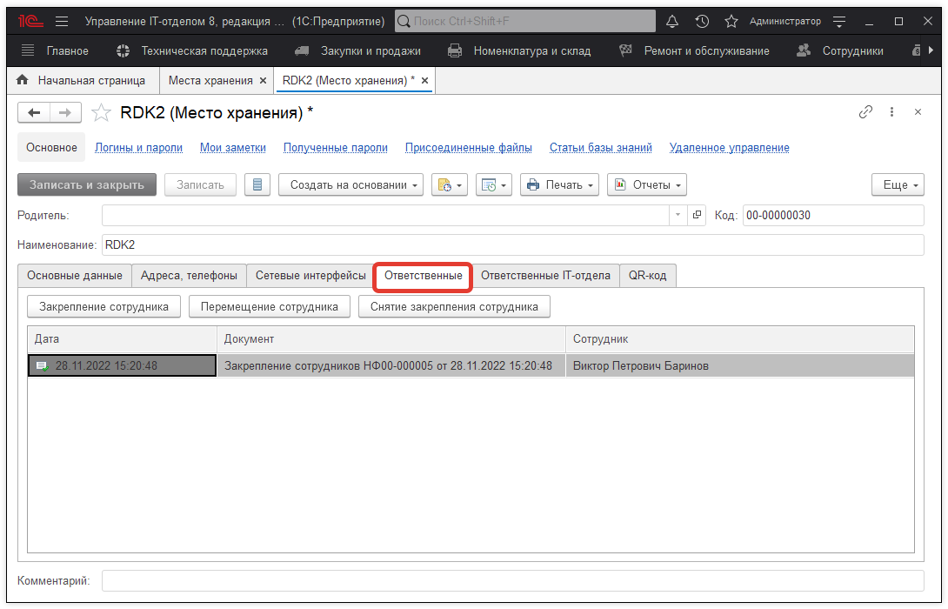Screen dimensions: 948x609
Task: Click into the Комментарий input field
Action: click(512, 580)
